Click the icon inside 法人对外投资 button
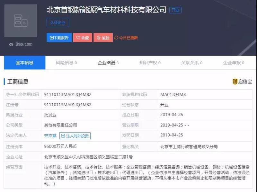The height and width of the screenshot is (192, 257). [x=63, y=136]
